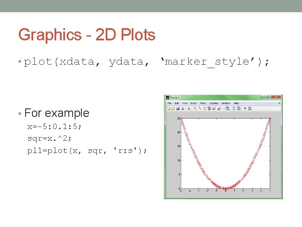Click the Hide Plot Tools icon
Viewport: 302px width, 227px height.
(245, 108)
